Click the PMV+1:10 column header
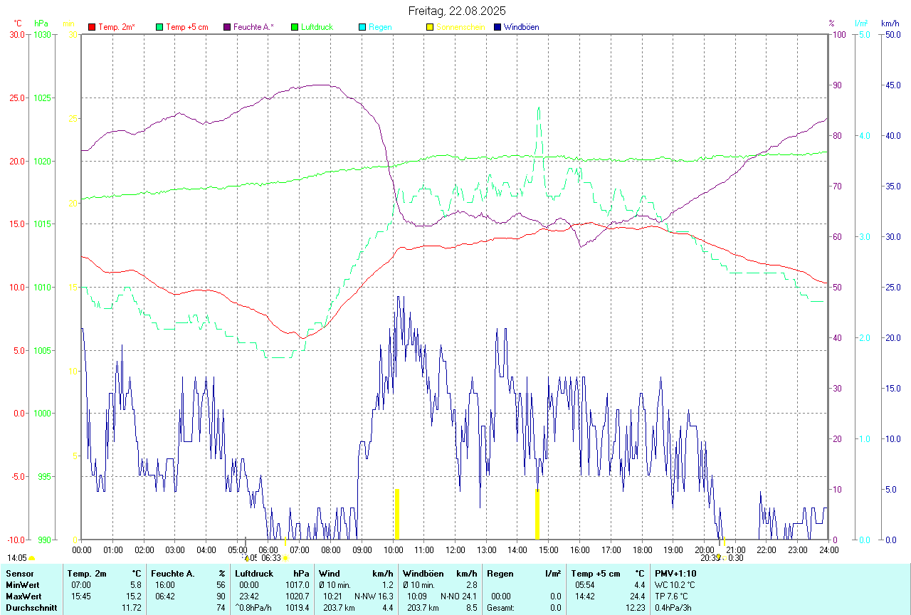Screen dimensions: 911x615 coord(676,573)
